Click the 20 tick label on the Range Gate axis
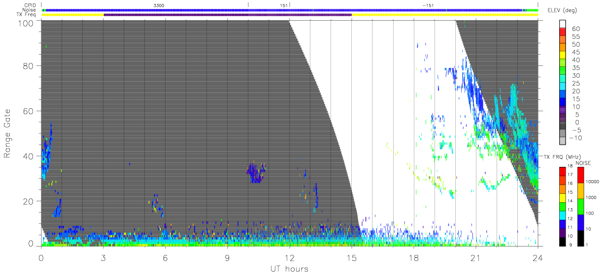The width and height of the screenshot is (605, 279). pos(28,201)
